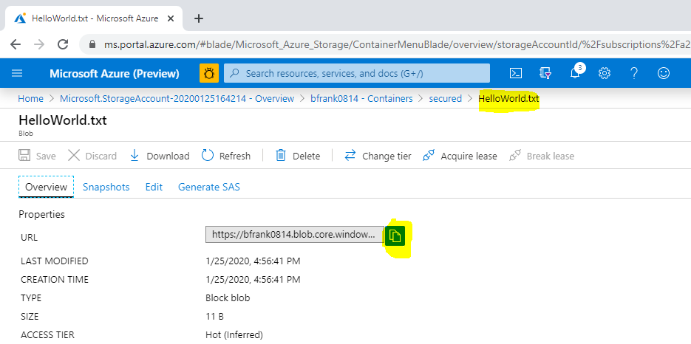Copy the blob URL to clipboard
The height and width of the screenshot is (344, 691).
pyautogui.click(x=395, y=235)
